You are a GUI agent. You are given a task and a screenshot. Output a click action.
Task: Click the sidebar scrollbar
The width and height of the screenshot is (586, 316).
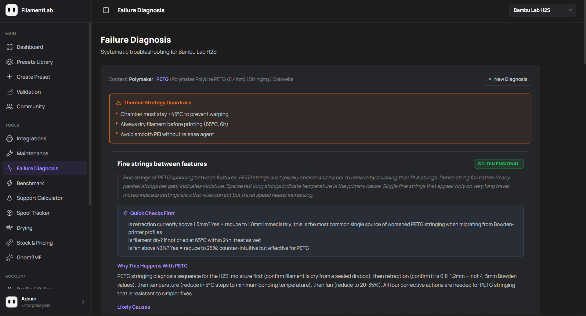click(90, 114)
